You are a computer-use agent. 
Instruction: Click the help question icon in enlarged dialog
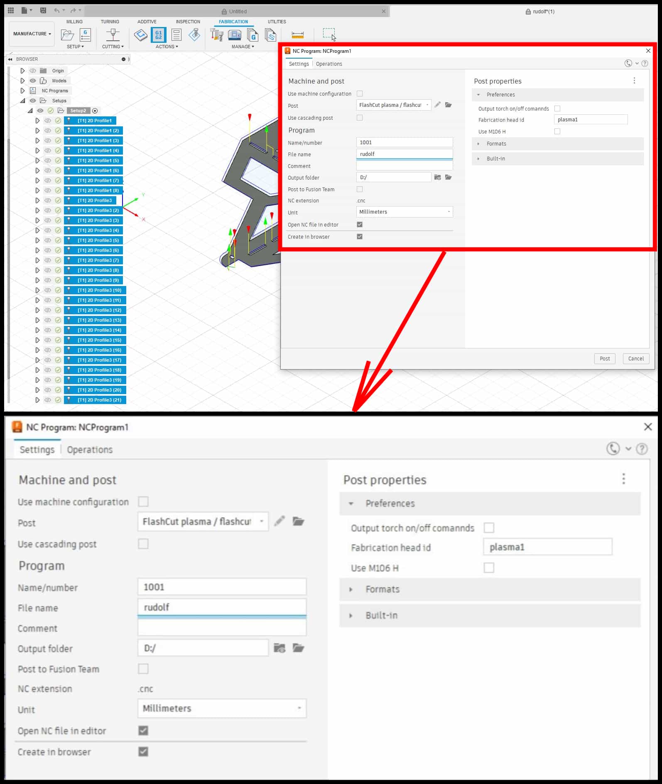642,449
